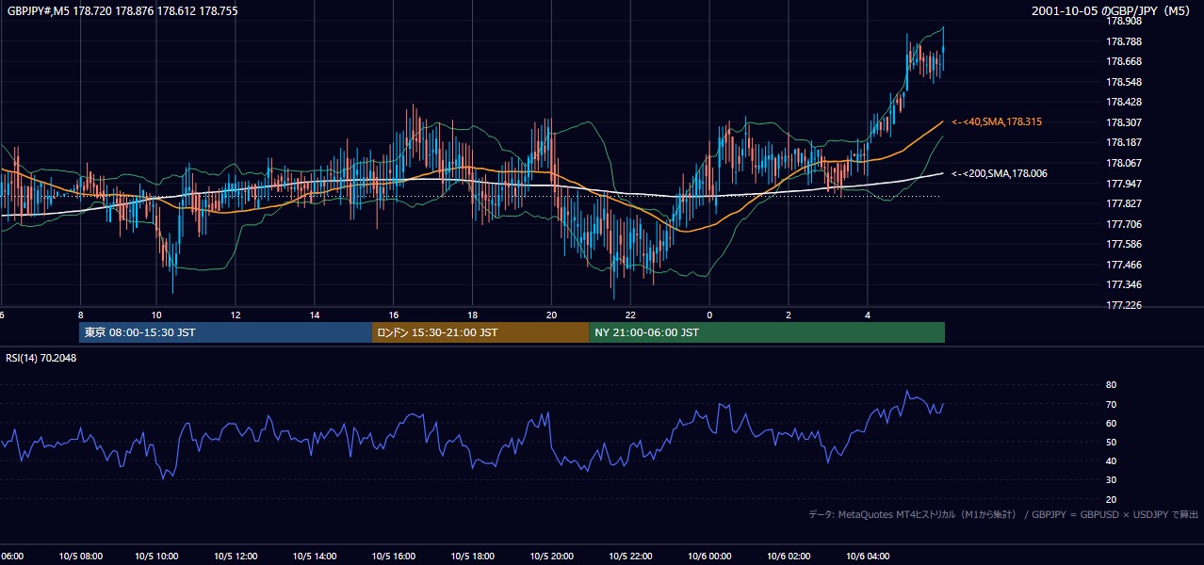Click price axis value 178.788

click(1124, 41)
